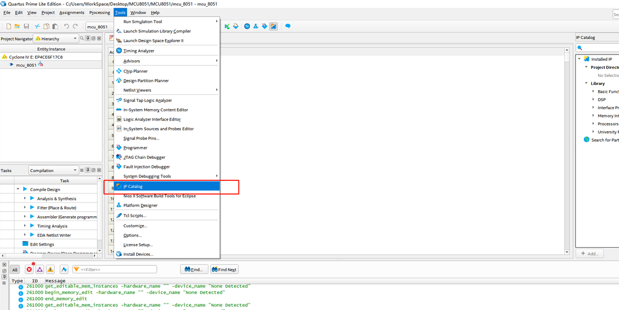Expand Fitter (Place & Route) task
The width and height of the screenshot is (619, 310).
click(x=25, y=208)
